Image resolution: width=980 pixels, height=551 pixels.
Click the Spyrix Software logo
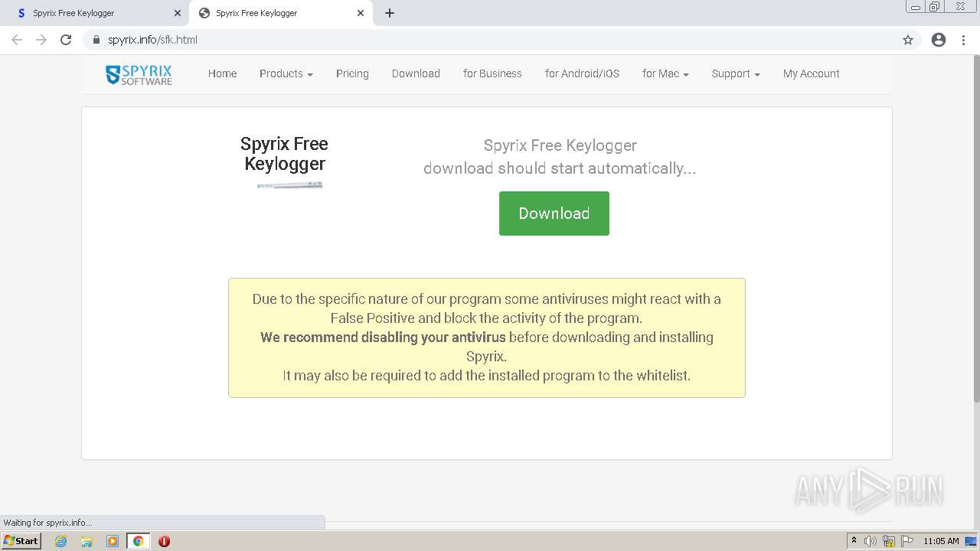[x=139, y=74]
